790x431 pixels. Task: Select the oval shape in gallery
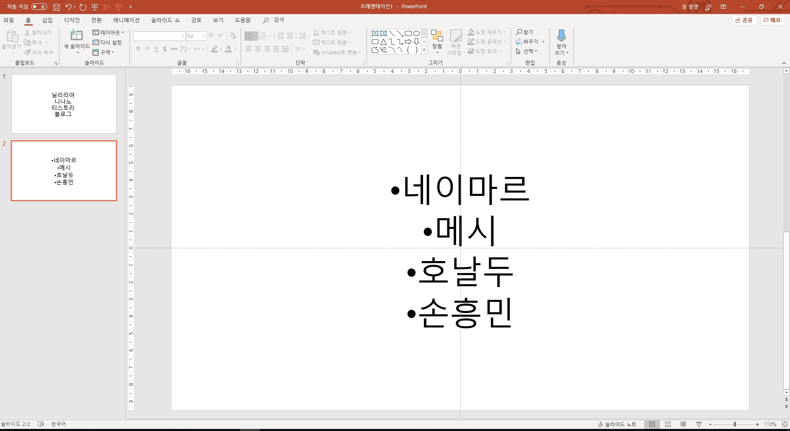coord(416,33)
